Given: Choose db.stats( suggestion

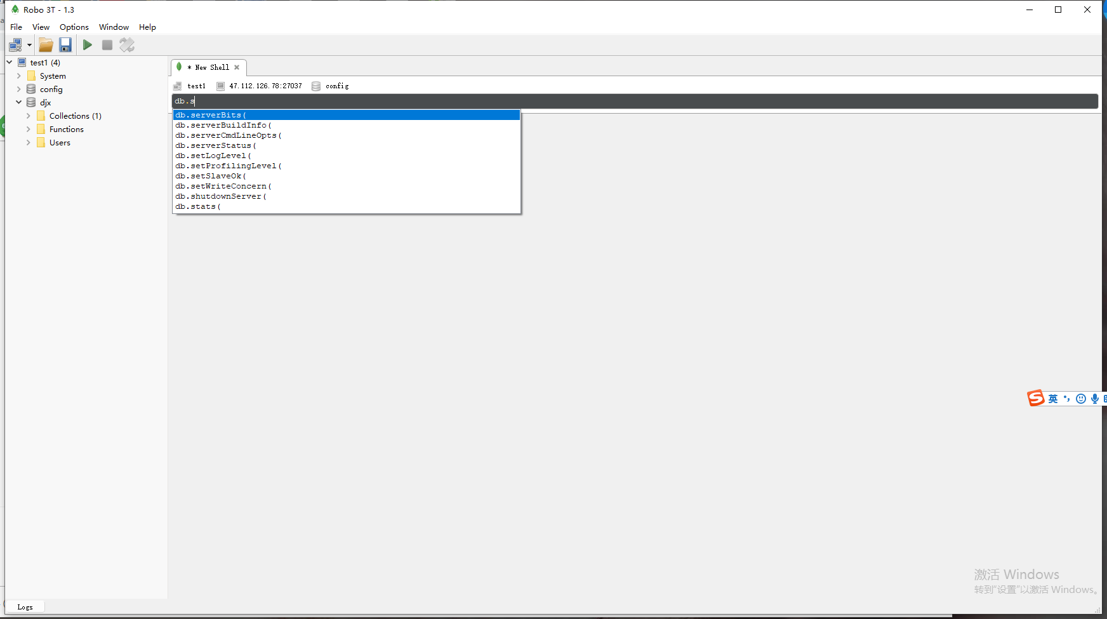Looking at the screenshot, I should pyautogui.click(x=347, y=206).
